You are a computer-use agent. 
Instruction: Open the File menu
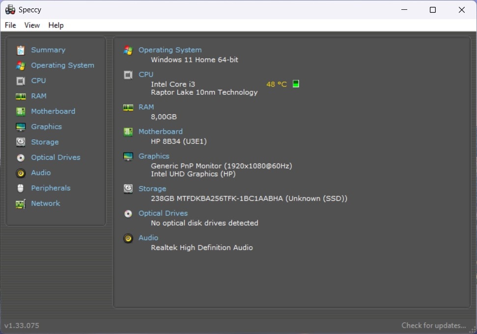click(x=10, y=25)
